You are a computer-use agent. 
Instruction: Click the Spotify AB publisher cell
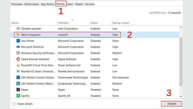(64, 96)
